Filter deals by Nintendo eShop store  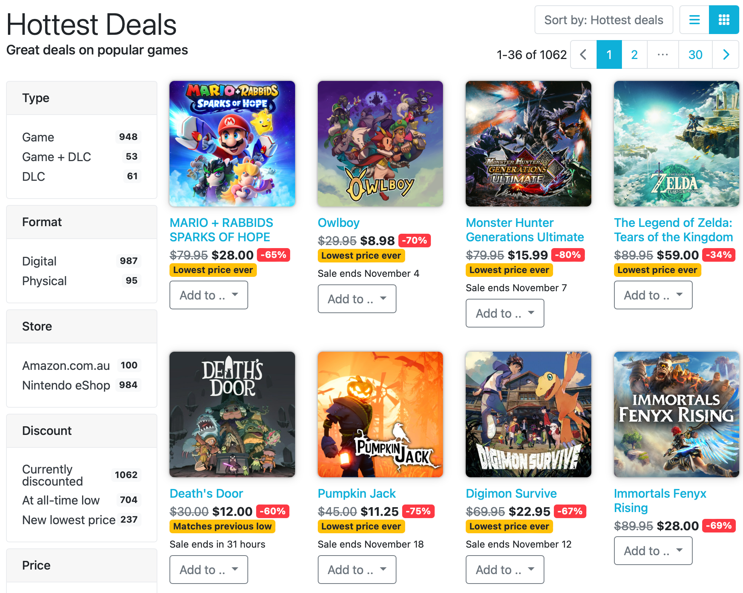(66, 385)
